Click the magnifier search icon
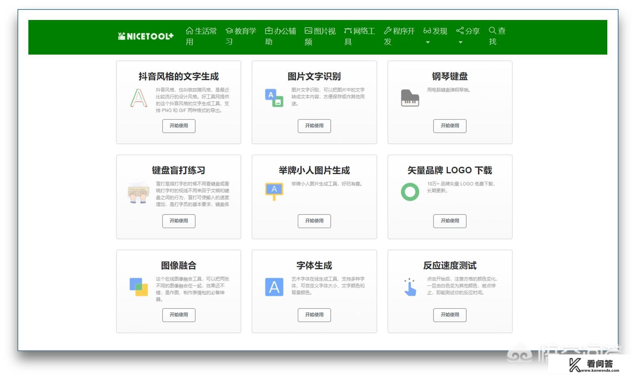The image size is (636, 377). (492, 30)
